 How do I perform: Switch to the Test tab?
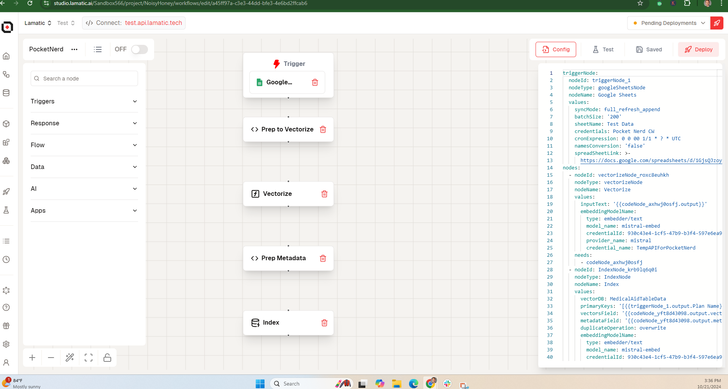pos(603,49)
